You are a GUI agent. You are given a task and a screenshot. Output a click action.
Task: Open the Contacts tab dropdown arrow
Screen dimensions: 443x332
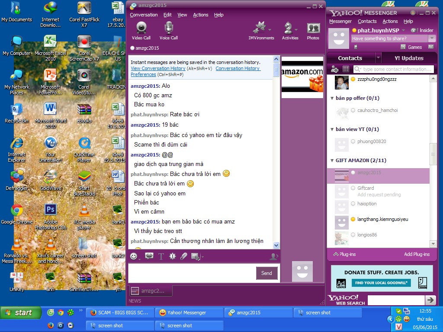click(378, 58)
